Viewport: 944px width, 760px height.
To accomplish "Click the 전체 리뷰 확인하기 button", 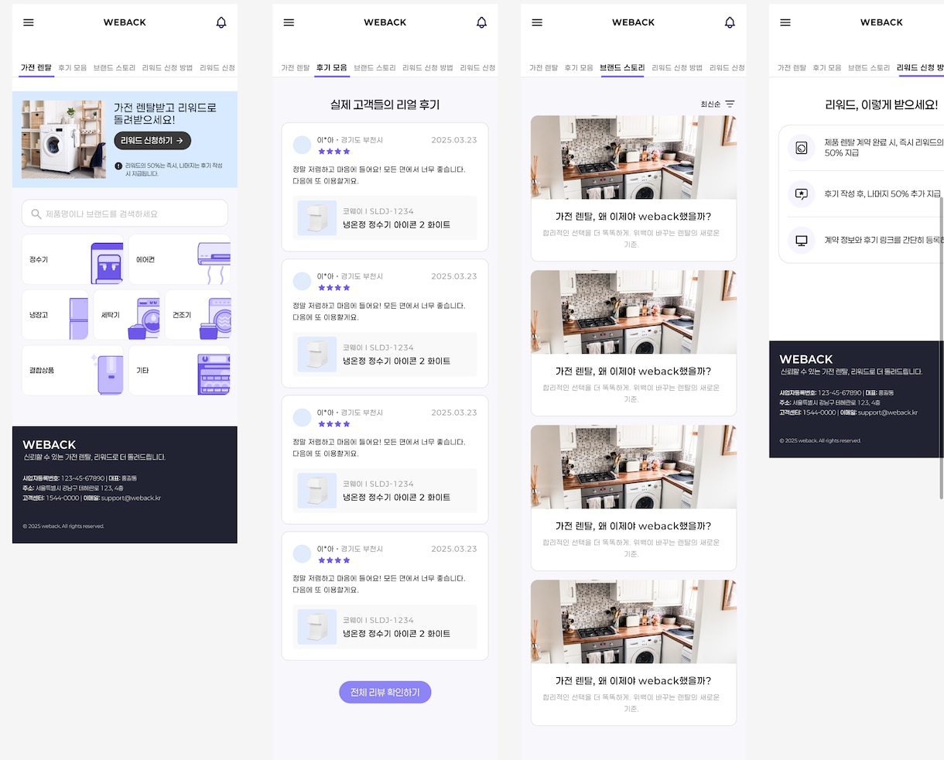I will pyautogui.click(x=385, y=693).
